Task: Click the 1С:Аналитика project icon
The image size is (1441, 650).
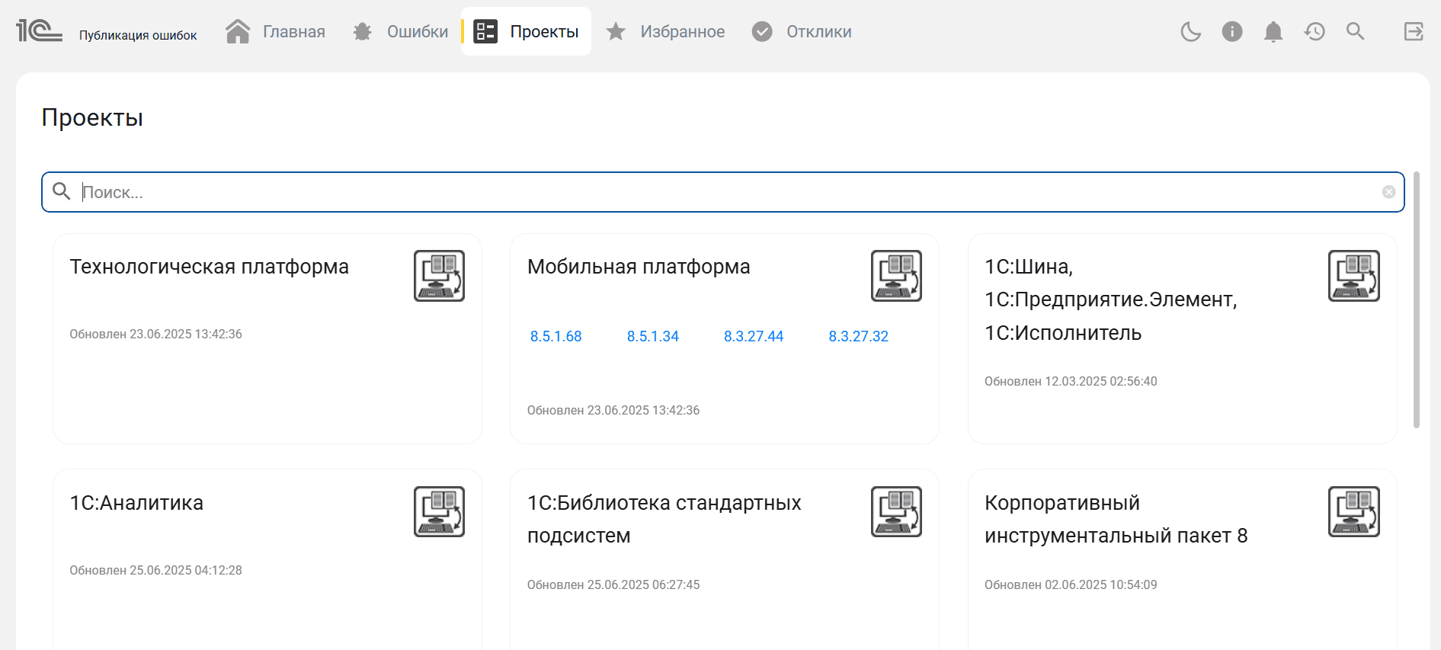Action: (439, 512)
